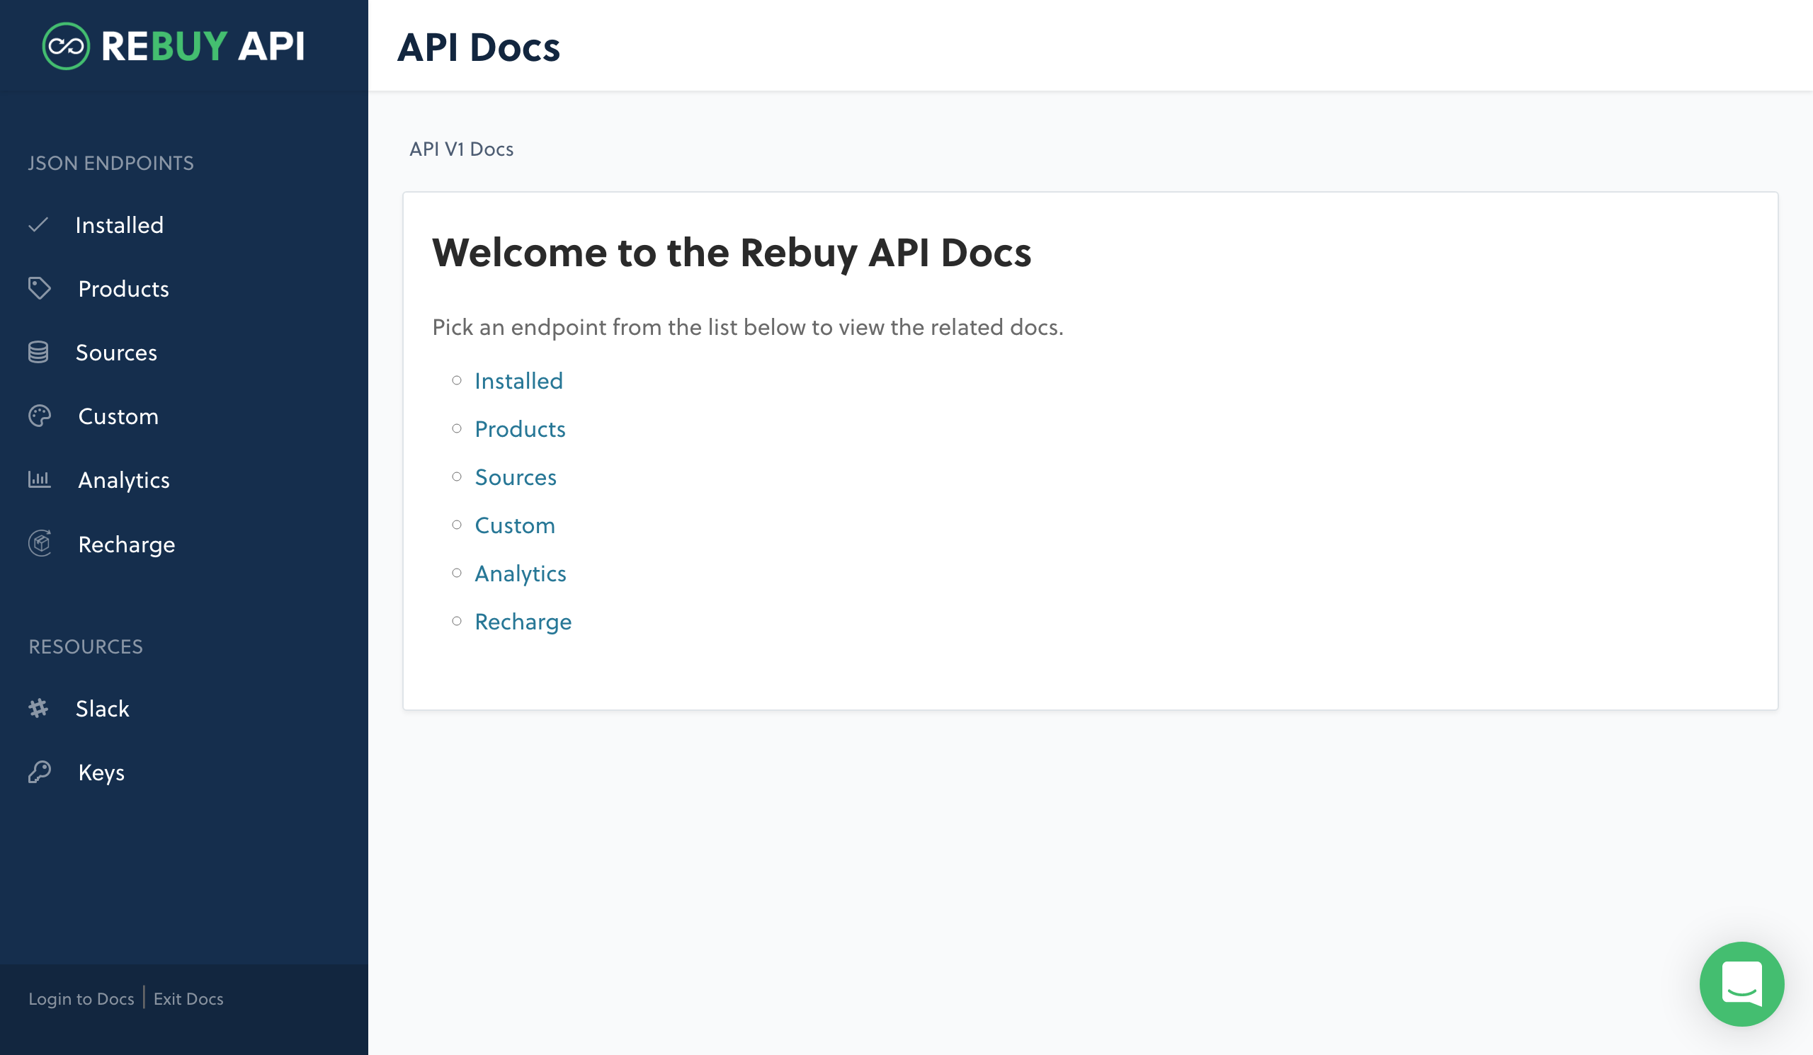Open the Custom link in the endpoint list

pyautogui.click(x=515, y=525)
